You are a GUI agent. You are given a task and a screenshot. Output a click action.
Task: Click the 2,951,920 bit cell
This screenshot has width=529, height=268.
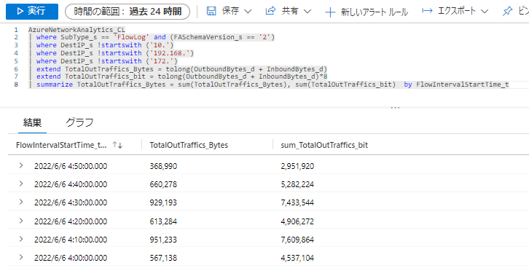click(297, 166)
